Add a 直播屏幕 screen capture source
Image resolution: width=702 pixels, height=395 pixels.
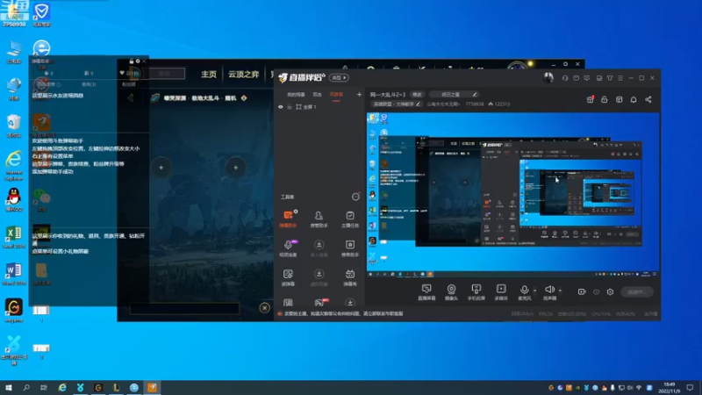click(x=426, y=292)
